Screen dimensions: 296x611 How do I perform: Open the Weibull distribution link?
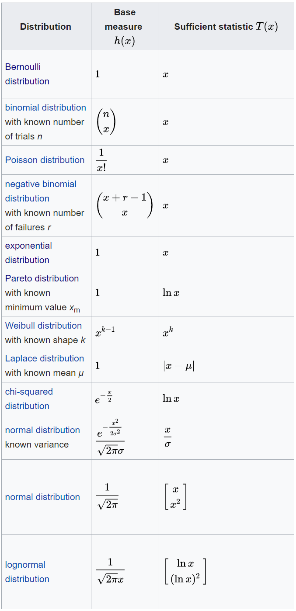[43, 326]
